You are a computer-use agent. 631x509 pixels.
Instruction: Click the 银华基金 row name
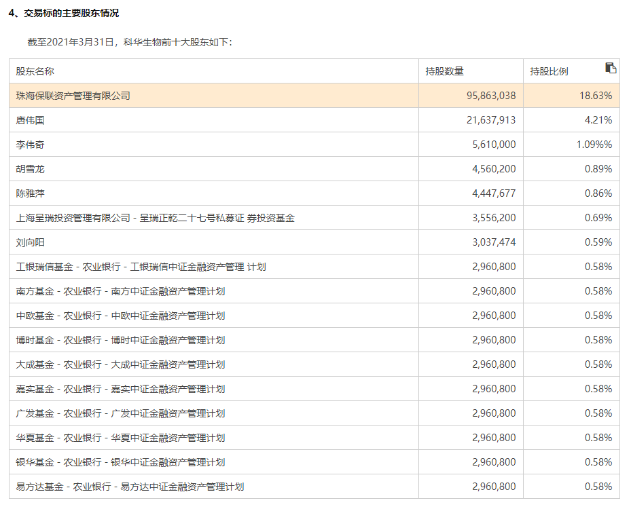[120, 463]
